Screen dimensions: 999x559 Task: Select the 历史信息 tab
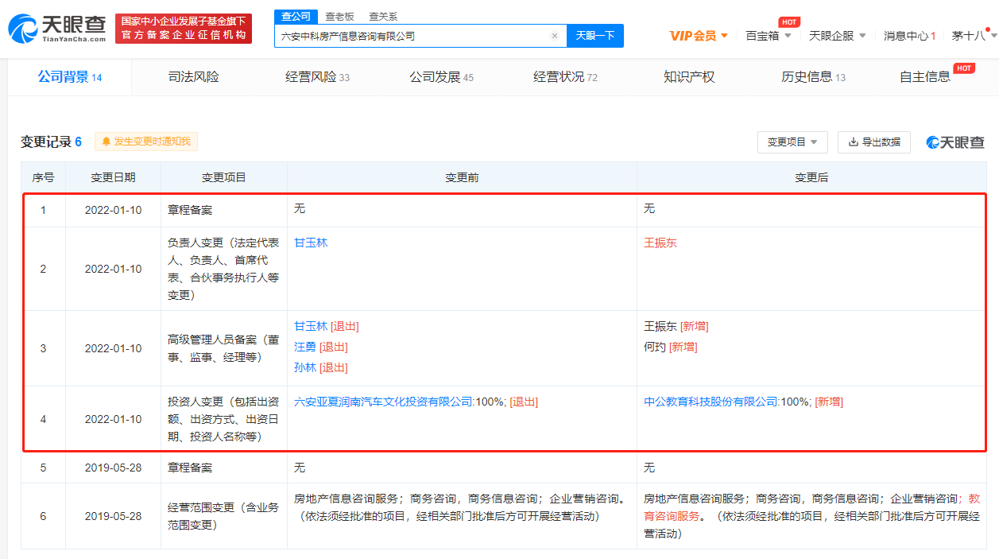[x=813, y=77]
